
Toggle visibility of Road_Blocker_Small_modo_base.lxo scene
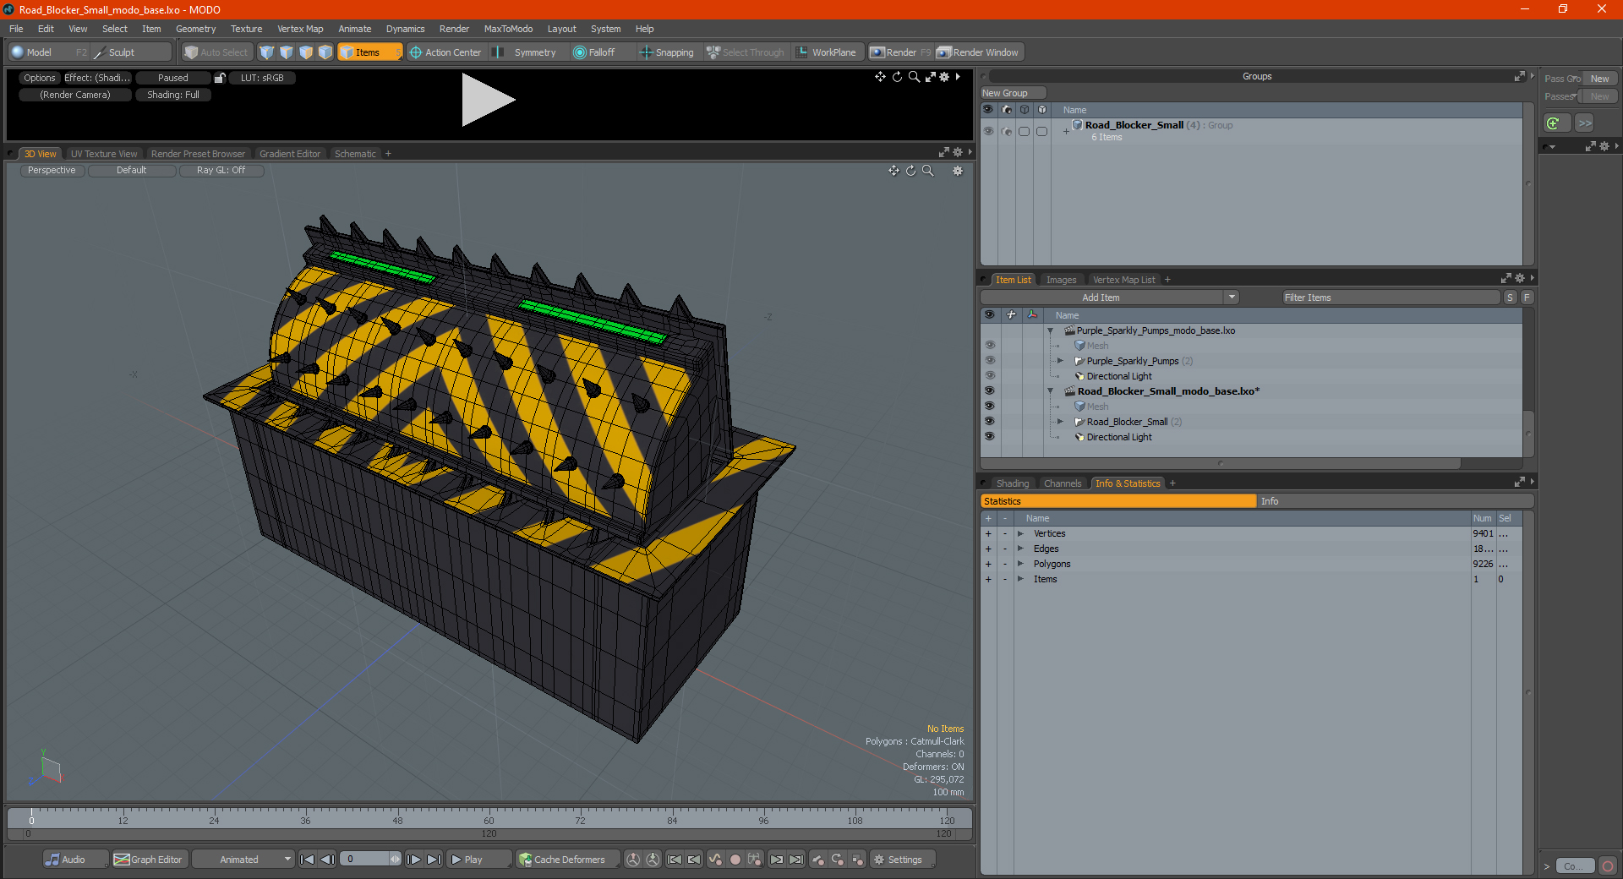click(x=989, y=391)
